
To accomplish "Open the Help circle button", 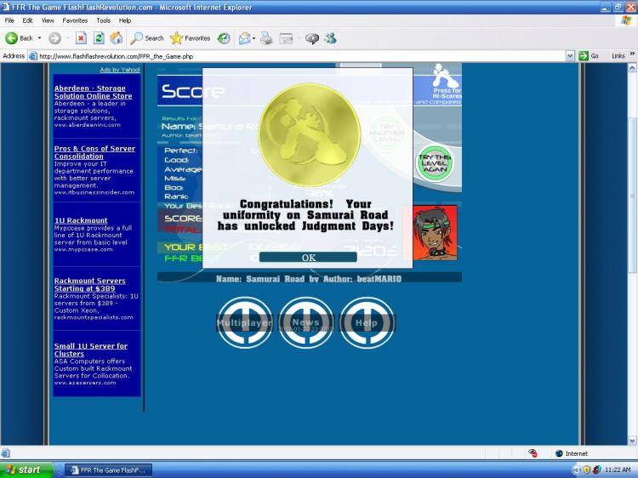I will (x=367, y=322).
